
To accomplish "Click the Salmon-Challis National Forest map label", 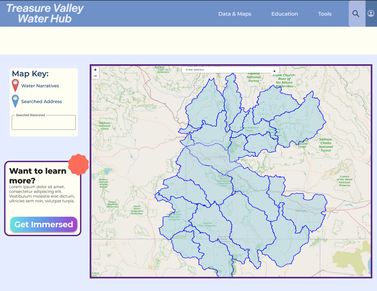I will pos(326,145).
